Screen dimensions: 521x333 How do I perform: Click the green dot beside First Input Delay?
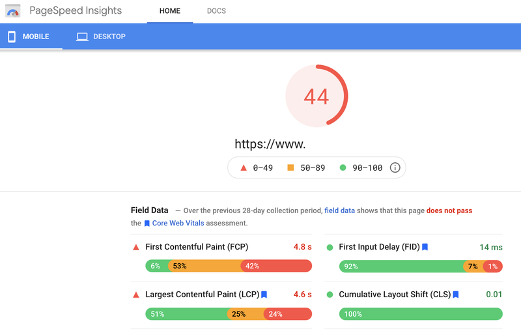(x=330, y=247)
